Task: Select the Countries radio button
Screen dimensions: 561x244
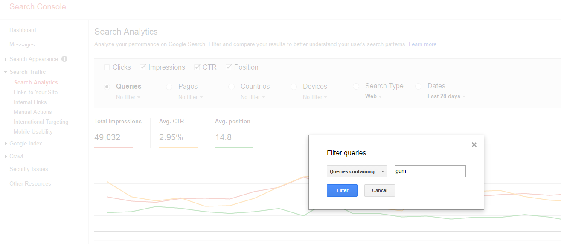Action: 232,87
